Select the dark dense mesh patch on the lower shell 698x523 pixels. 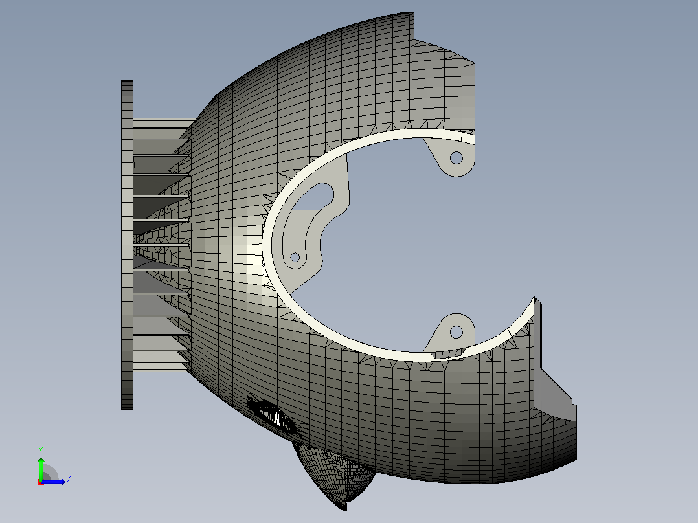(273, 416)
